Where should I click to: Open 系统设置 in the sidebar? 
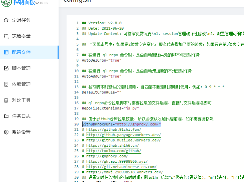tap(29, 132)
